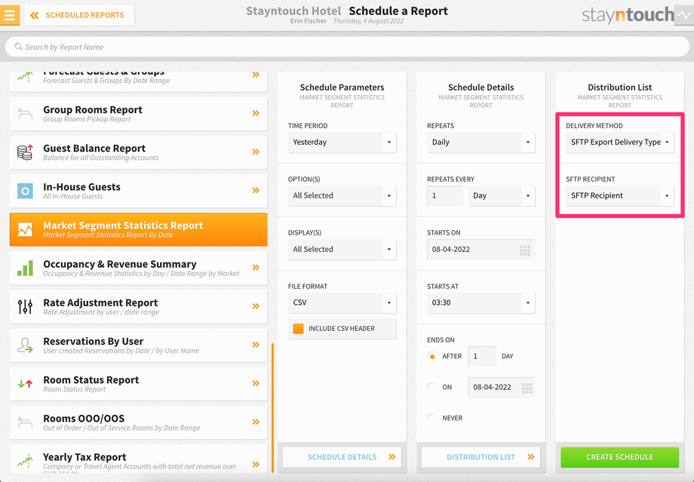Click the Create Schedule button
The height and width of the screenshot is (482, 694).
tap(619, 457)
